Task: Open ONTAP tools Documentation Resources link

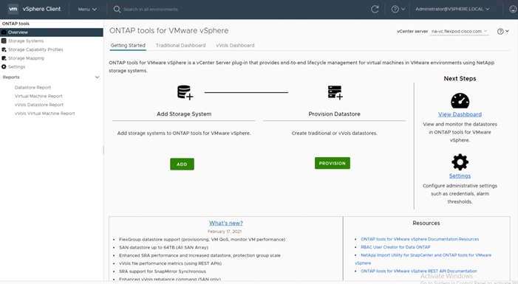Action: click(x=420, y=239)
